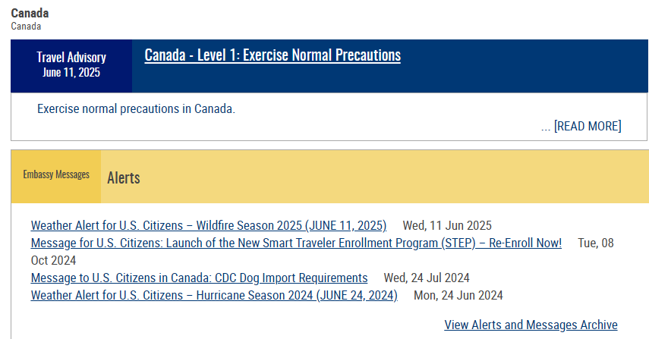Select the Embassy Messages tab
Image resolution: width=649 pixels, height=339 pixels.
tap(56, 176)
